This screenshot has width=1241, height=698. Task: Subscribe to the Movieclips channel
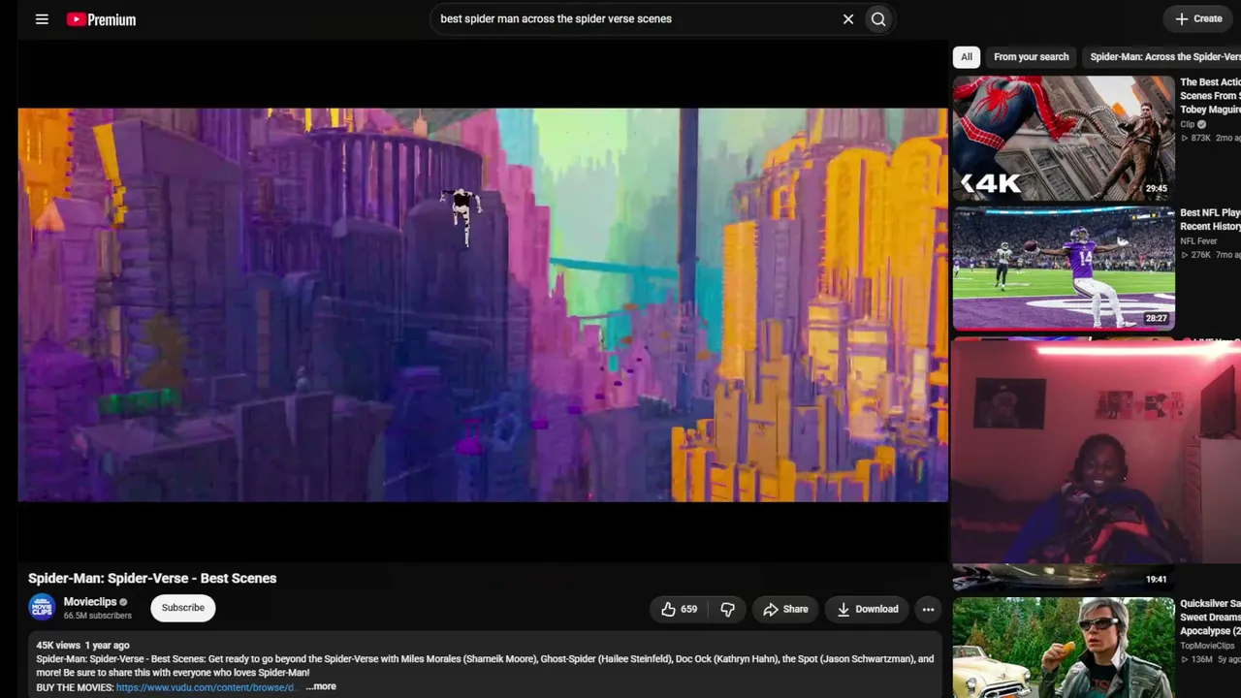pos(183,608)
